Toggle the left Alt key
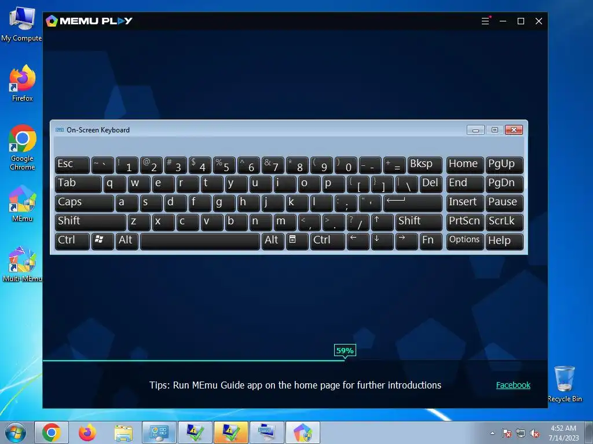 click(x=127, y=241)
